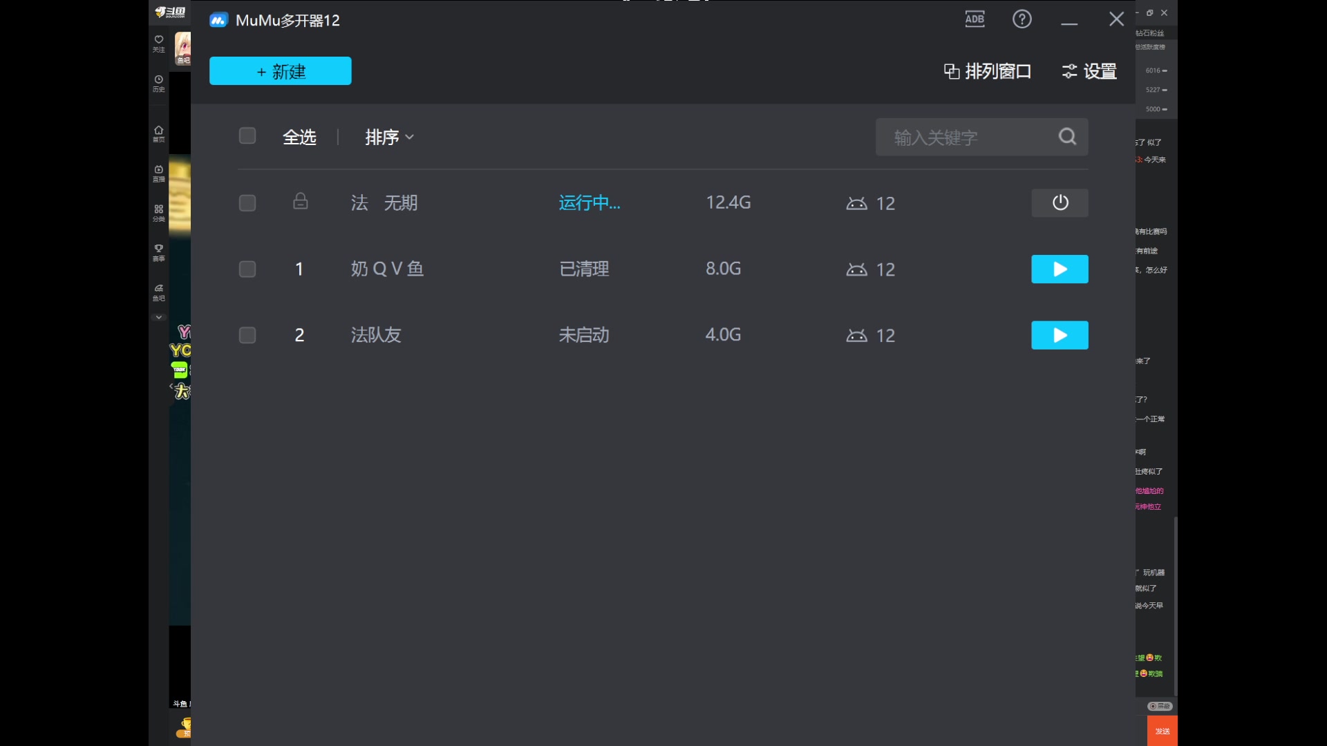Open 历史 history in the Douyu sidebar
This screenshot has width=1327, height=746.
pos(159,84)
